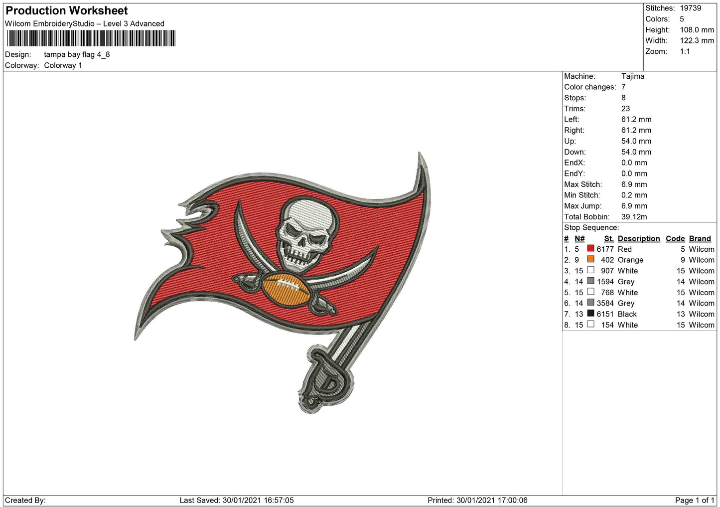Select the white swatch beside 907 stitches
The image size is (720, 507).
(x=590, y=270)
